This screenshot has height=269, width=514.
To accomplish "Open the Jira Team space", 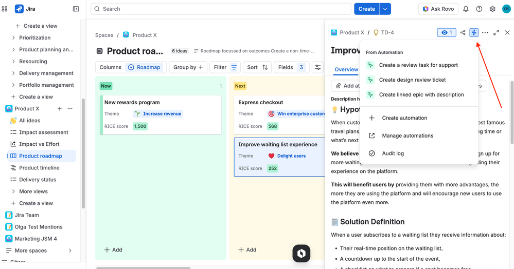I will pyautogui.click(x=27, y=215).
